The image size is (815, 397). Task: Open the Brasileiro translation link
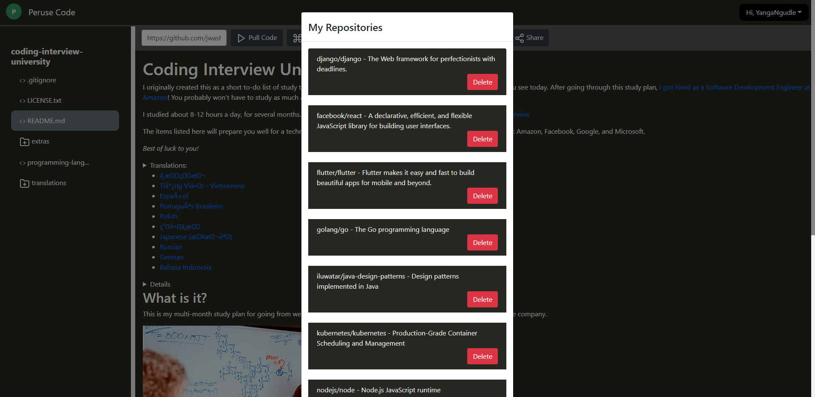191,206
